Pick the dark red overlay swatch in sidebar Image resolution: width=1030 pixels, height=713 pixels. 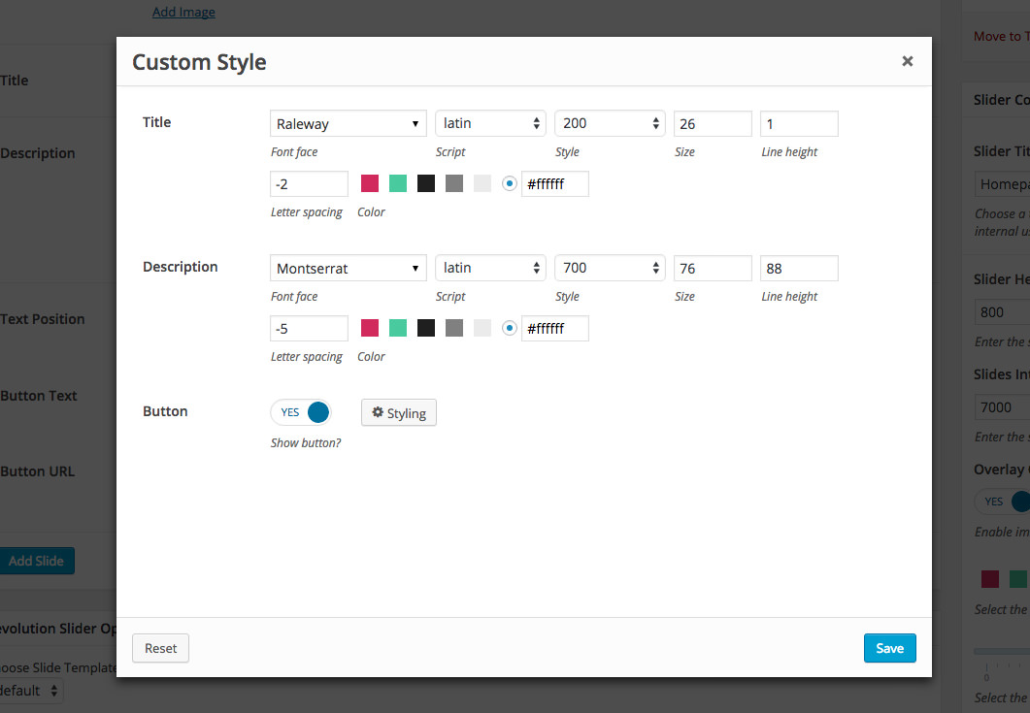click(x=990, y=578)
